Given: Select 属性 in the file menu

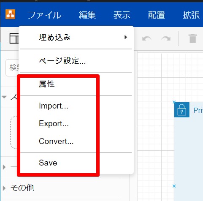Looking at the screenshot, I should point(76,84).
